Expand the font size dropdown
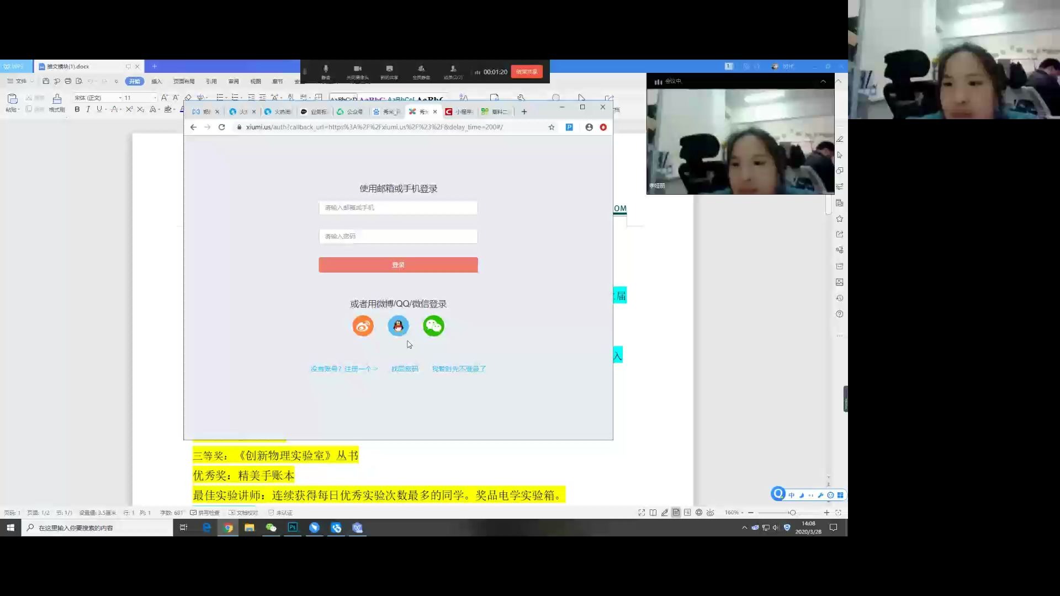The image size is (1060, 596). 155,98
